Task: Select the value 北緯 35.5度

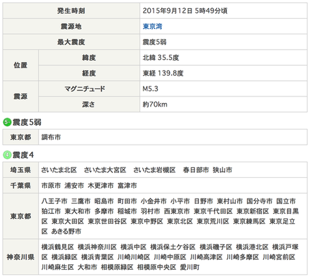Action: (161, 58)
